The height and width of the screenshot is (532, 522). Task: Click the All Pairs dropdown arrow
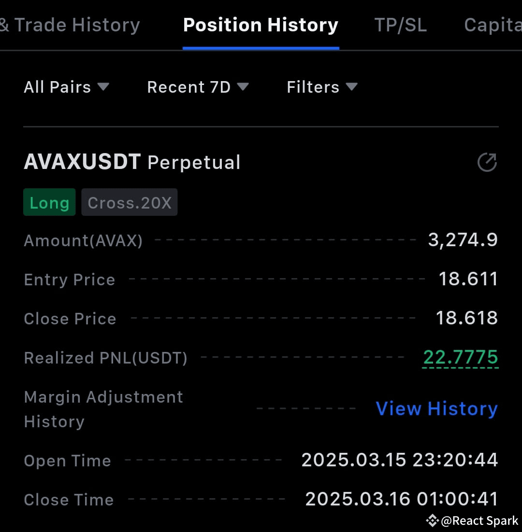pos(103,86)
